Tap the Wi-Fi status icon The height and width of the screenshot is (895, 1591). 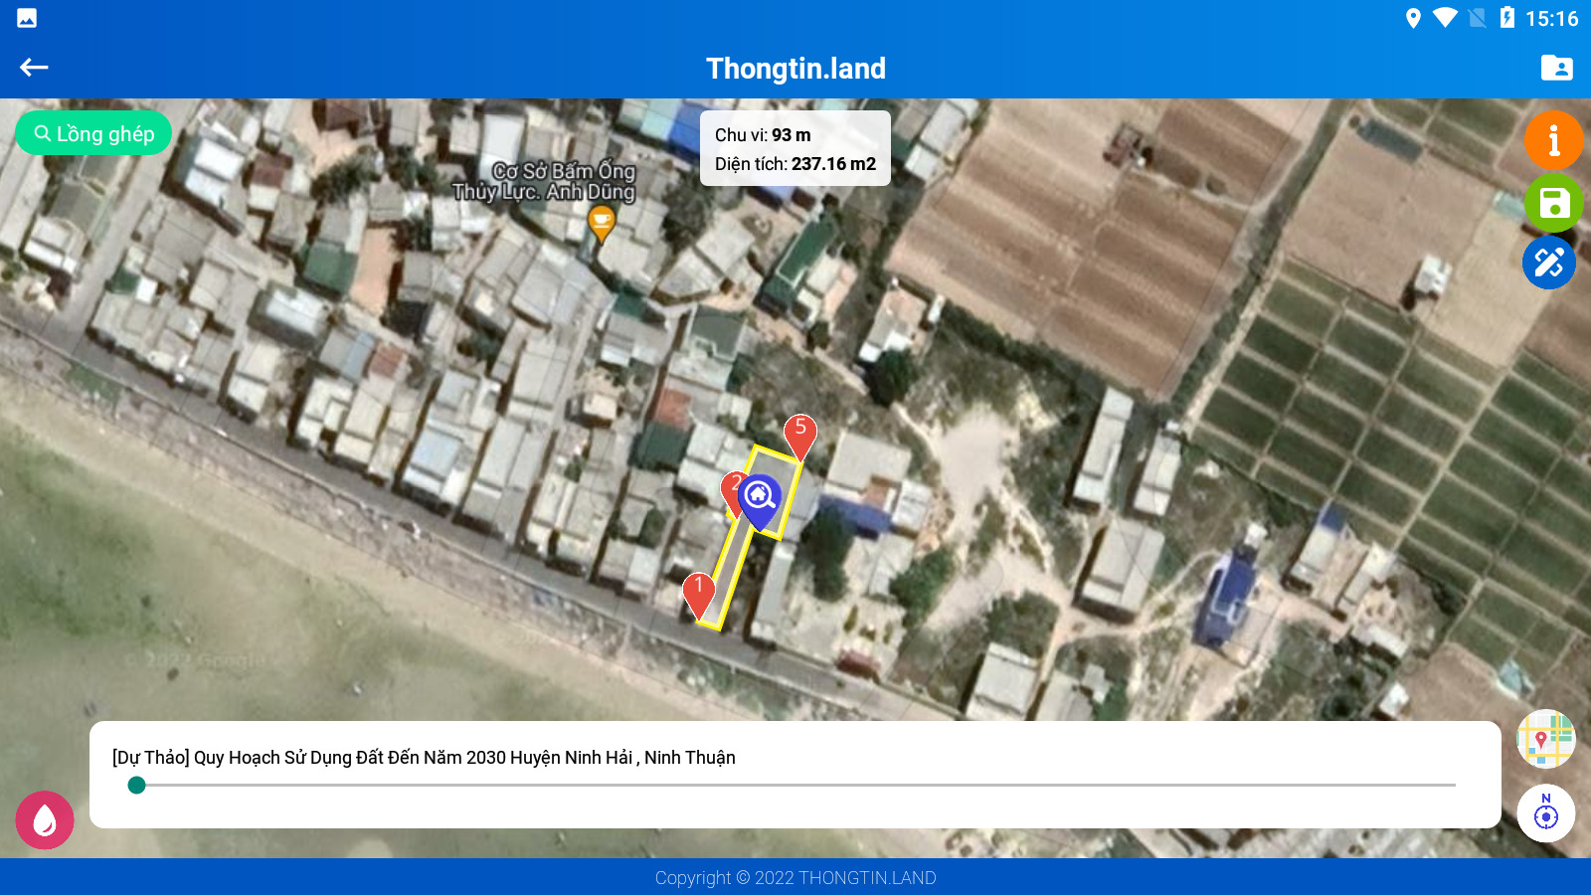click(1446, 18)
